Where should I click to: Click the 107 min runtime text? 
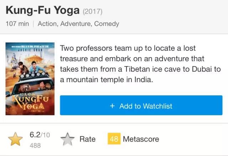point(17,24)
